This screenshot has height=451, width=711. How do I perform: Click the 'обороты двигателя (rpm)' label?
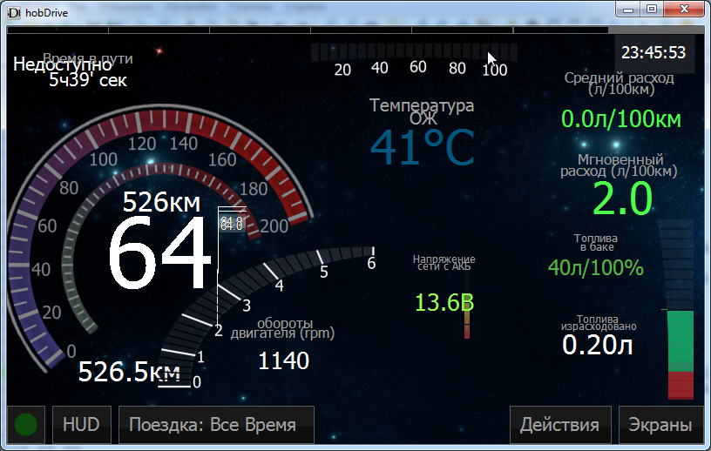tap(283, 328)
